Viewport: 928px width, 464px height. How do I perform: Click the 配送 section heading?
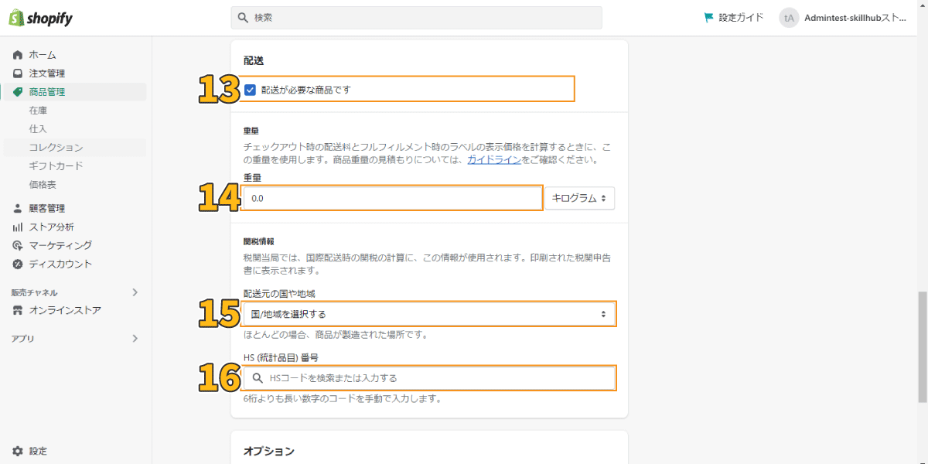tap(254, 60)
